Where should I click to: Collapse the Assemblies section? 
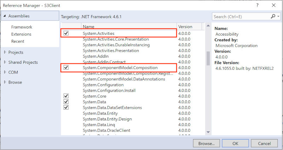pos(5,16)
